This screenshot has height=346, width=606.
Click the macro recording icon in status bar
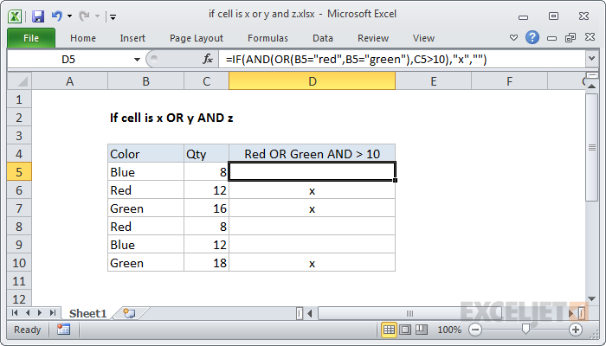(63, 330)
